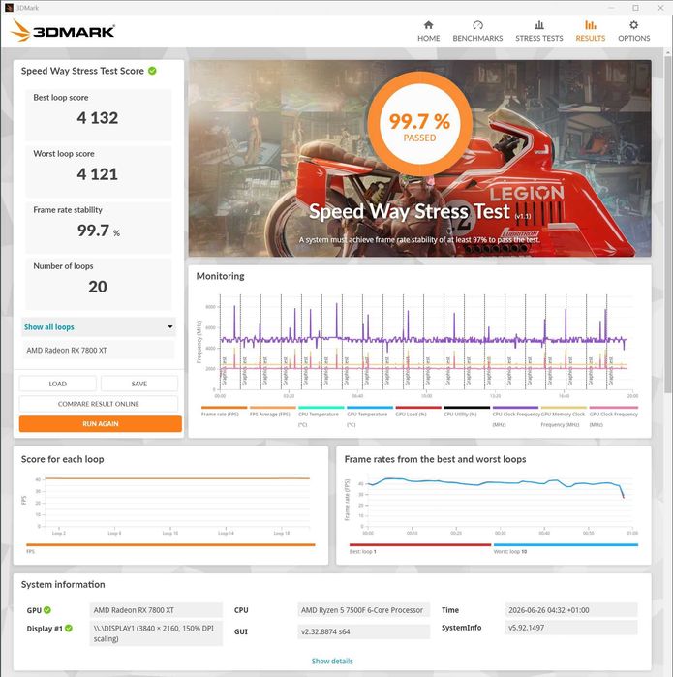
Task: Toggle GPU Temperature legend series
Action: (x=370, y=415)
